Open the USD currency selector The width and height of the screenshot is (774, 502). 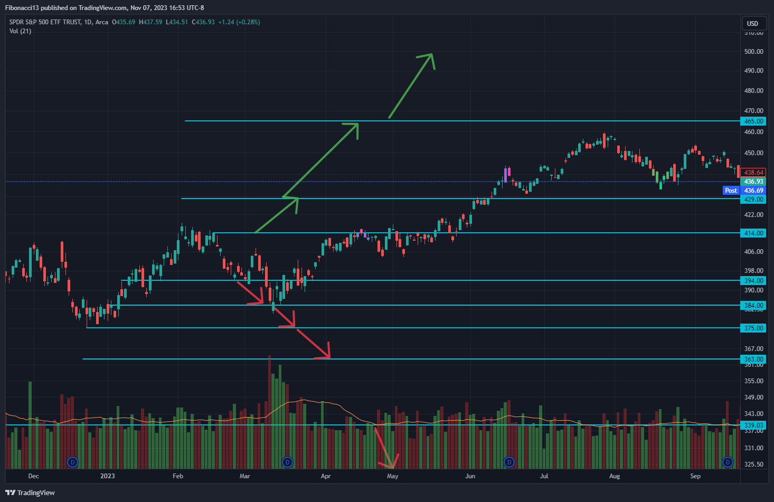752,23
